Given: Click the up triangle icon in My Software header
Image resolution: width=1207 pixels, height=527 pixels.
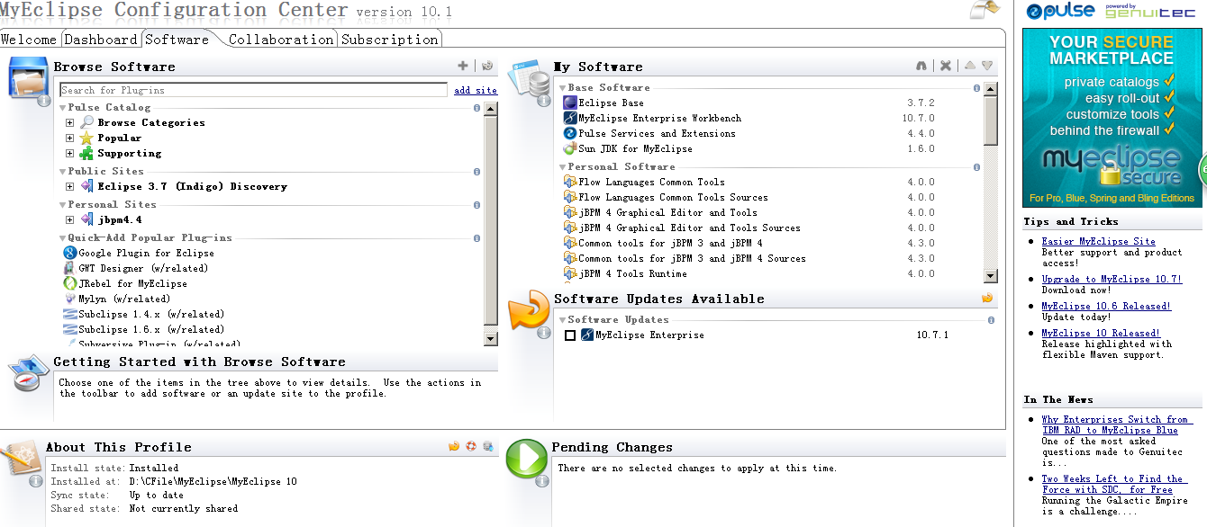Looking at the screenshot, I should tap(970, 66).
